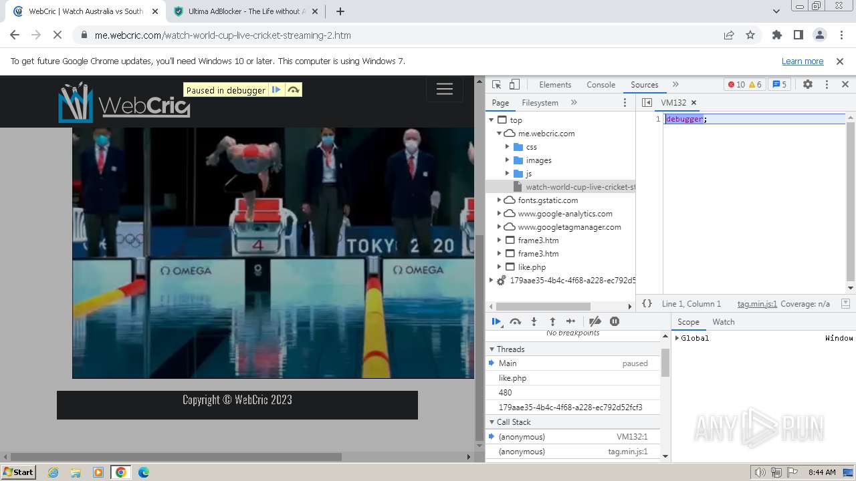Screen dimensions: 856x481
Task: Open the Filesystem navigator tab
Action: 540,103
